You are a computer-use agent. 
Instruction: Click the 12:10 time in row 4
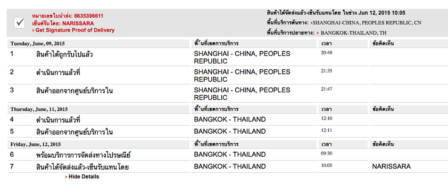(x=326, y=118)
